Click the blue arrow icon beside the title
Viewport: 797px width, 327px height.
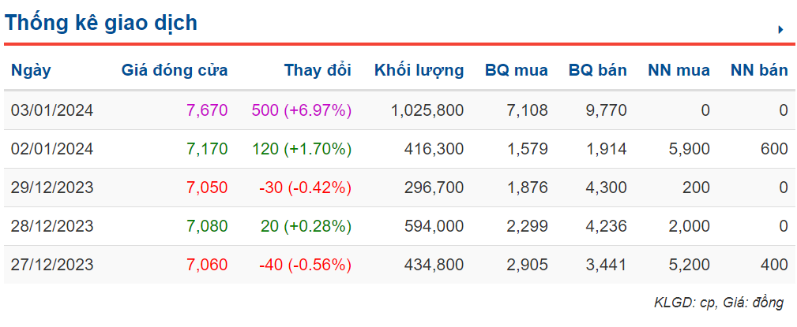click(780, 30)
